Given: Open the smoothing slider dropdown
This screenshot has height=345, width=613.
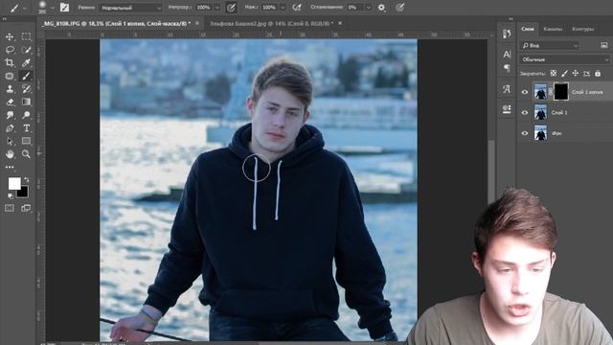Looking at the screenshot, I should pyautogui.click(x=368, y=8).
